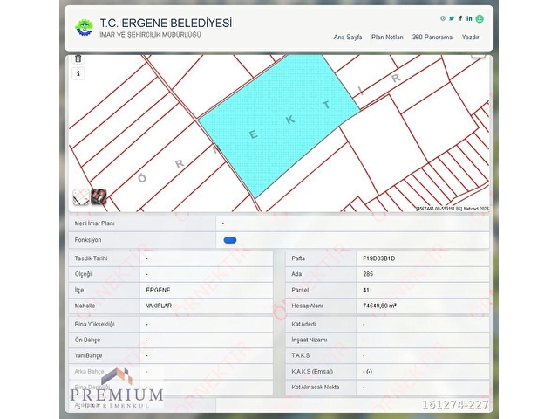
Task: Click Pafta value F19D03B1D
Action: (379, 258)
